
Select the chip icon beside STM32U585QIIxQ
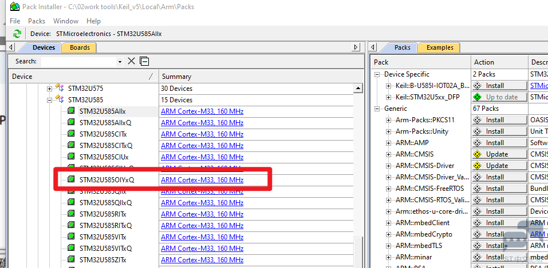72,203
